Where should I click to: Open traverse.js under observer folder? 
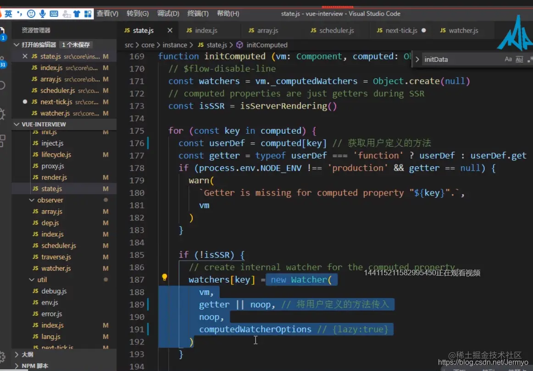pos(64,257)
